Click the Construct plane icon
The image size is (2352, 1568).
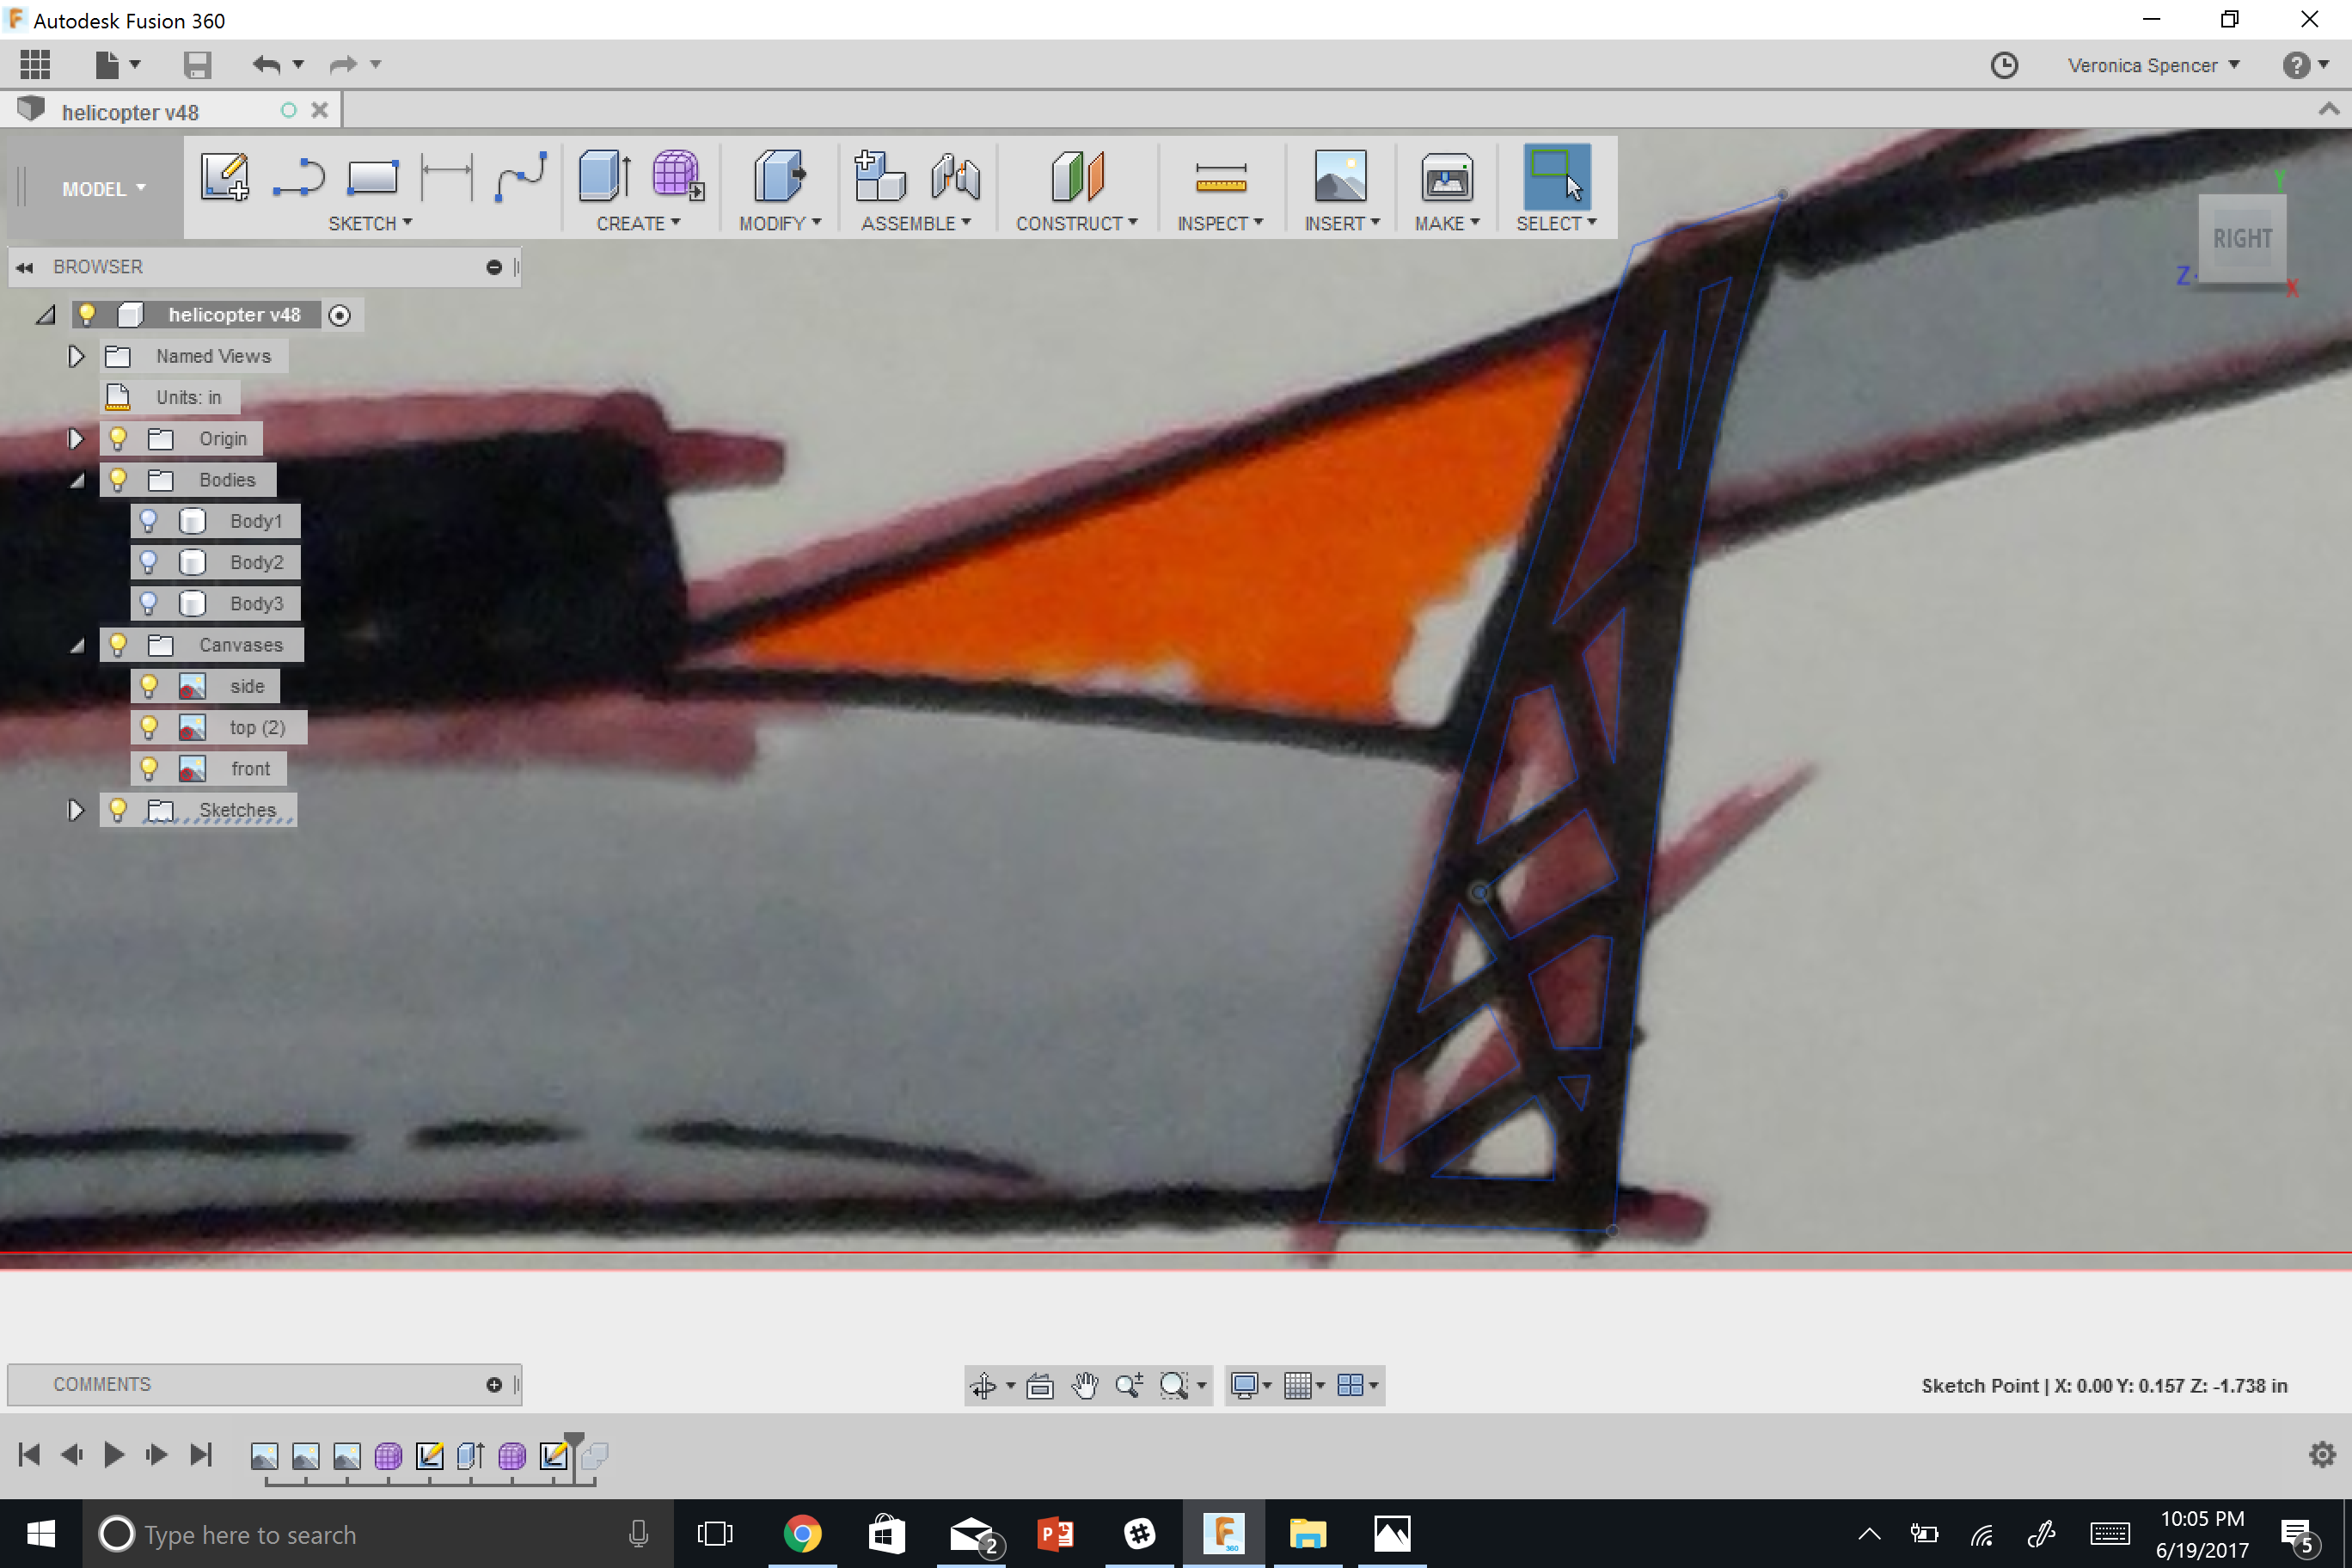tap(1077, 177)
